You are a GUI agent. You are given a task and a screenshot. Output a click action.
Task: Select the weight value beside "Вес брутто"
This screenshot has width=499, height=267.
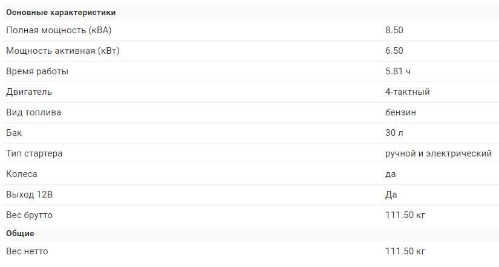pos(405,215)
